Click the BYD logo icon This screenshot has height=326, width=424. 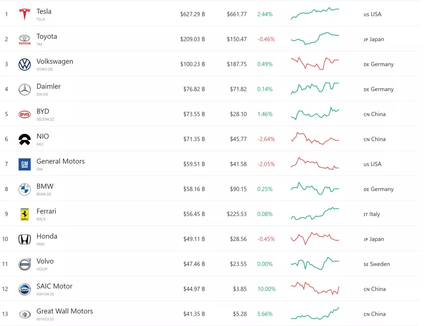(25, 114)
